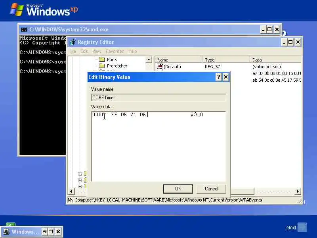The width and height of the screenshot is (317, 238).
Task: Click the Name column header
Action: click(x=179, y=60)
